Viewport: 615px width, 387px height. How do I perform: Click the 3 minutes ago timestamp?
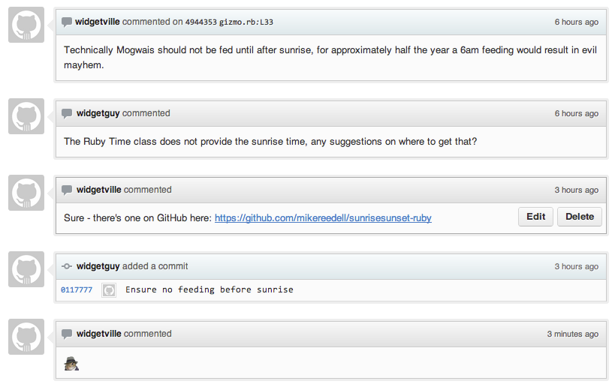click(x=573, y=334)
